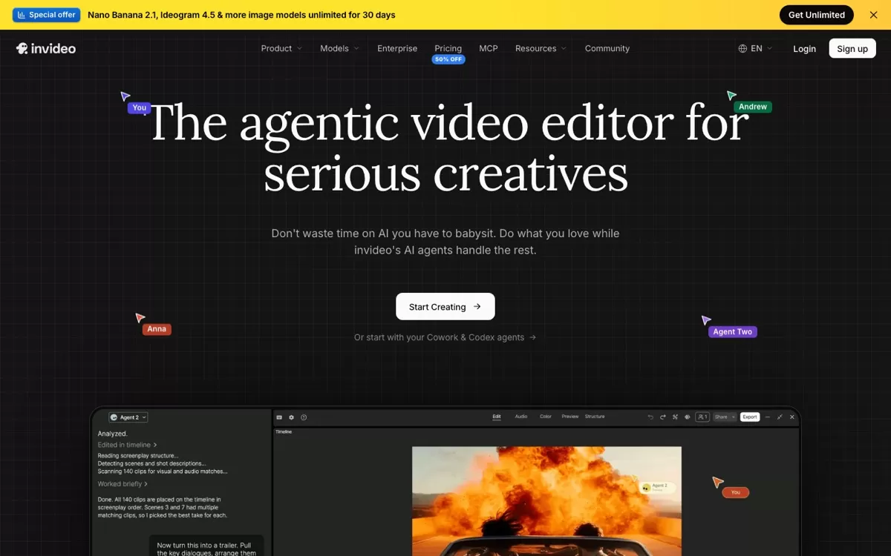Viewport: 891px width, 556px height.
Task: Click the scissors-style tool icon in editor toolbar
Action: coord(675,417)
